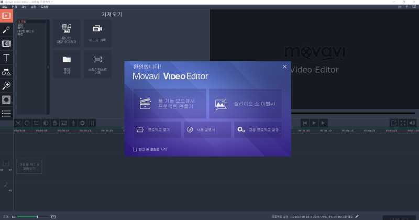The height and width of the screenshot is (220, 419).
Task: Toggle the video track link icon
Action: [2, 170]
